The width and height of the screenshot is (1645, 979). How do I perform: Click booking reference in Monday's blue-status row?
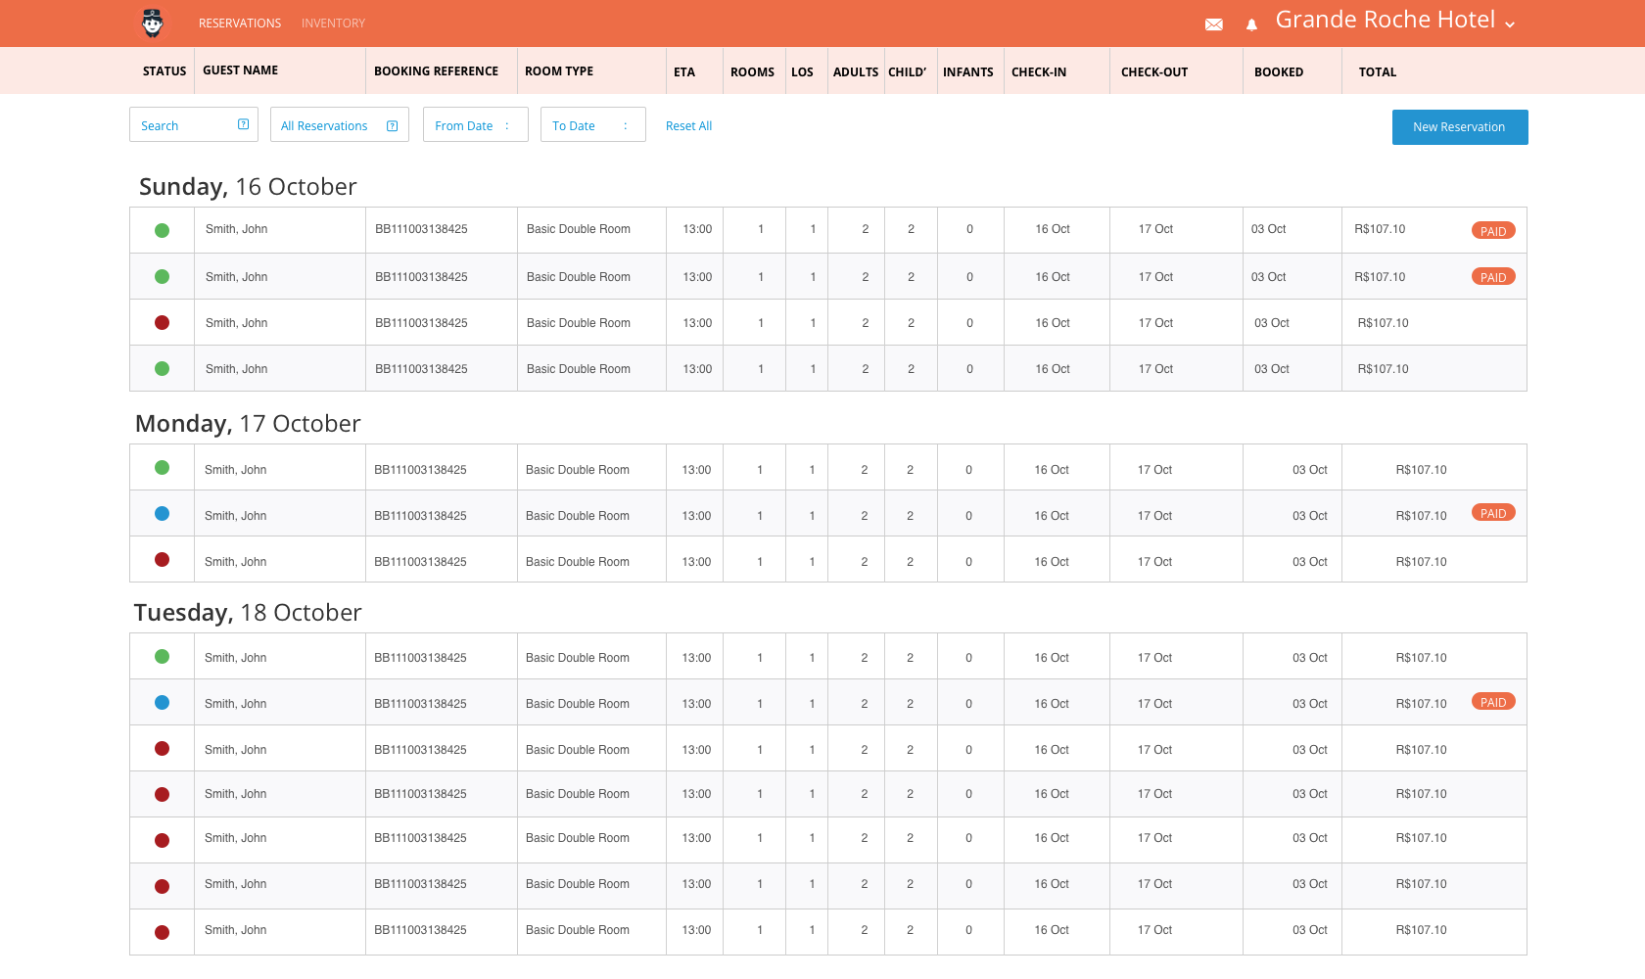click(x=420, y=516)
